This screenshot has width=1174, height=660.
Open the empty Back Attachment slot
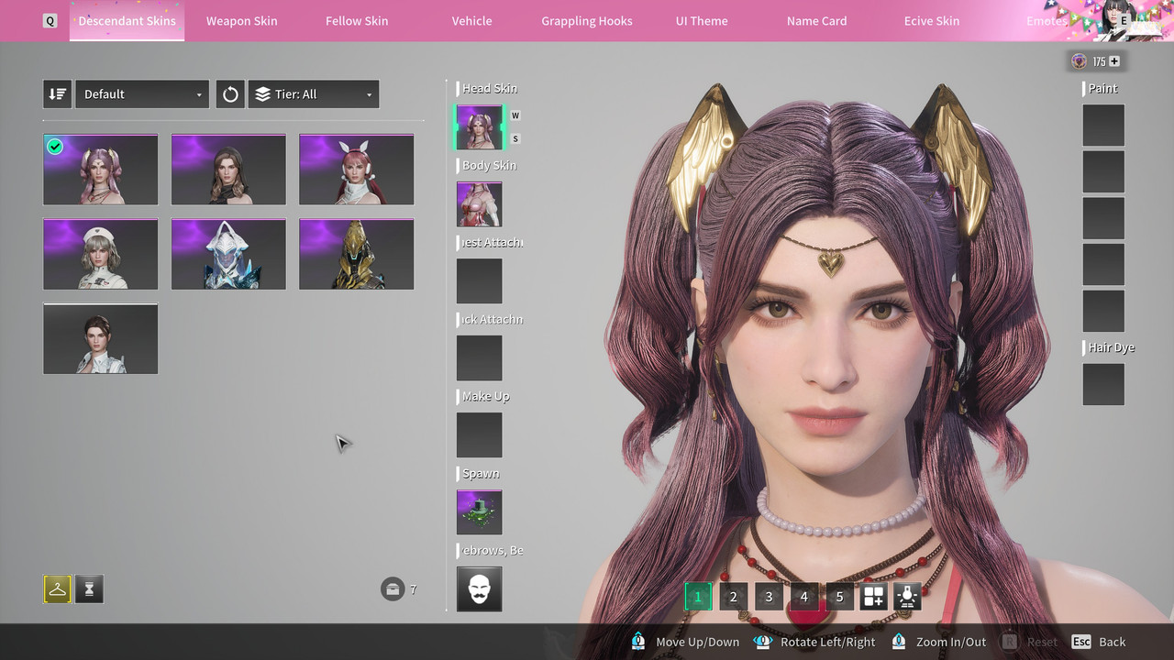(x=480, y=358)
